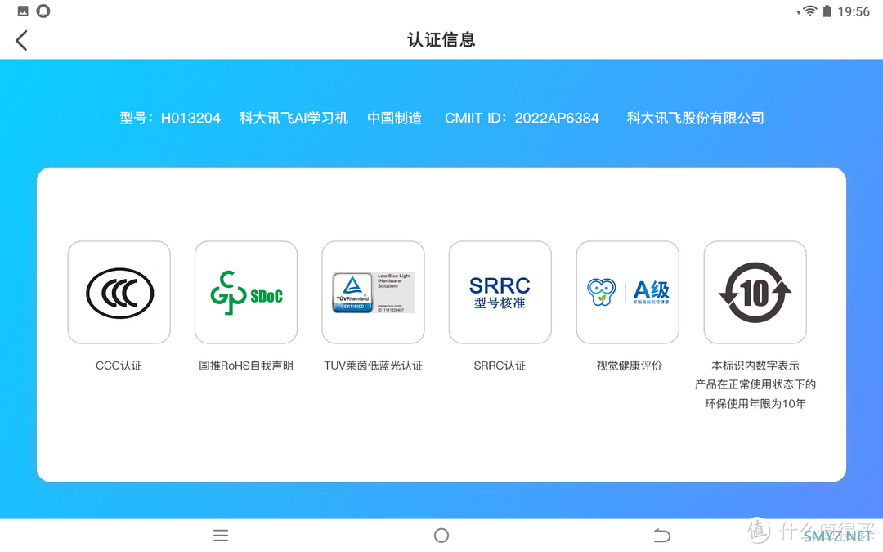Tap the battery status icon

click(x=827, y=11)
